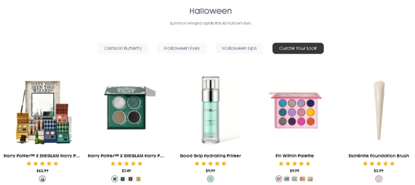Open the Crimson Butterfly tab
Image resolution: width=415 pixels, height=185 pixels.
(x=123, y=48)
